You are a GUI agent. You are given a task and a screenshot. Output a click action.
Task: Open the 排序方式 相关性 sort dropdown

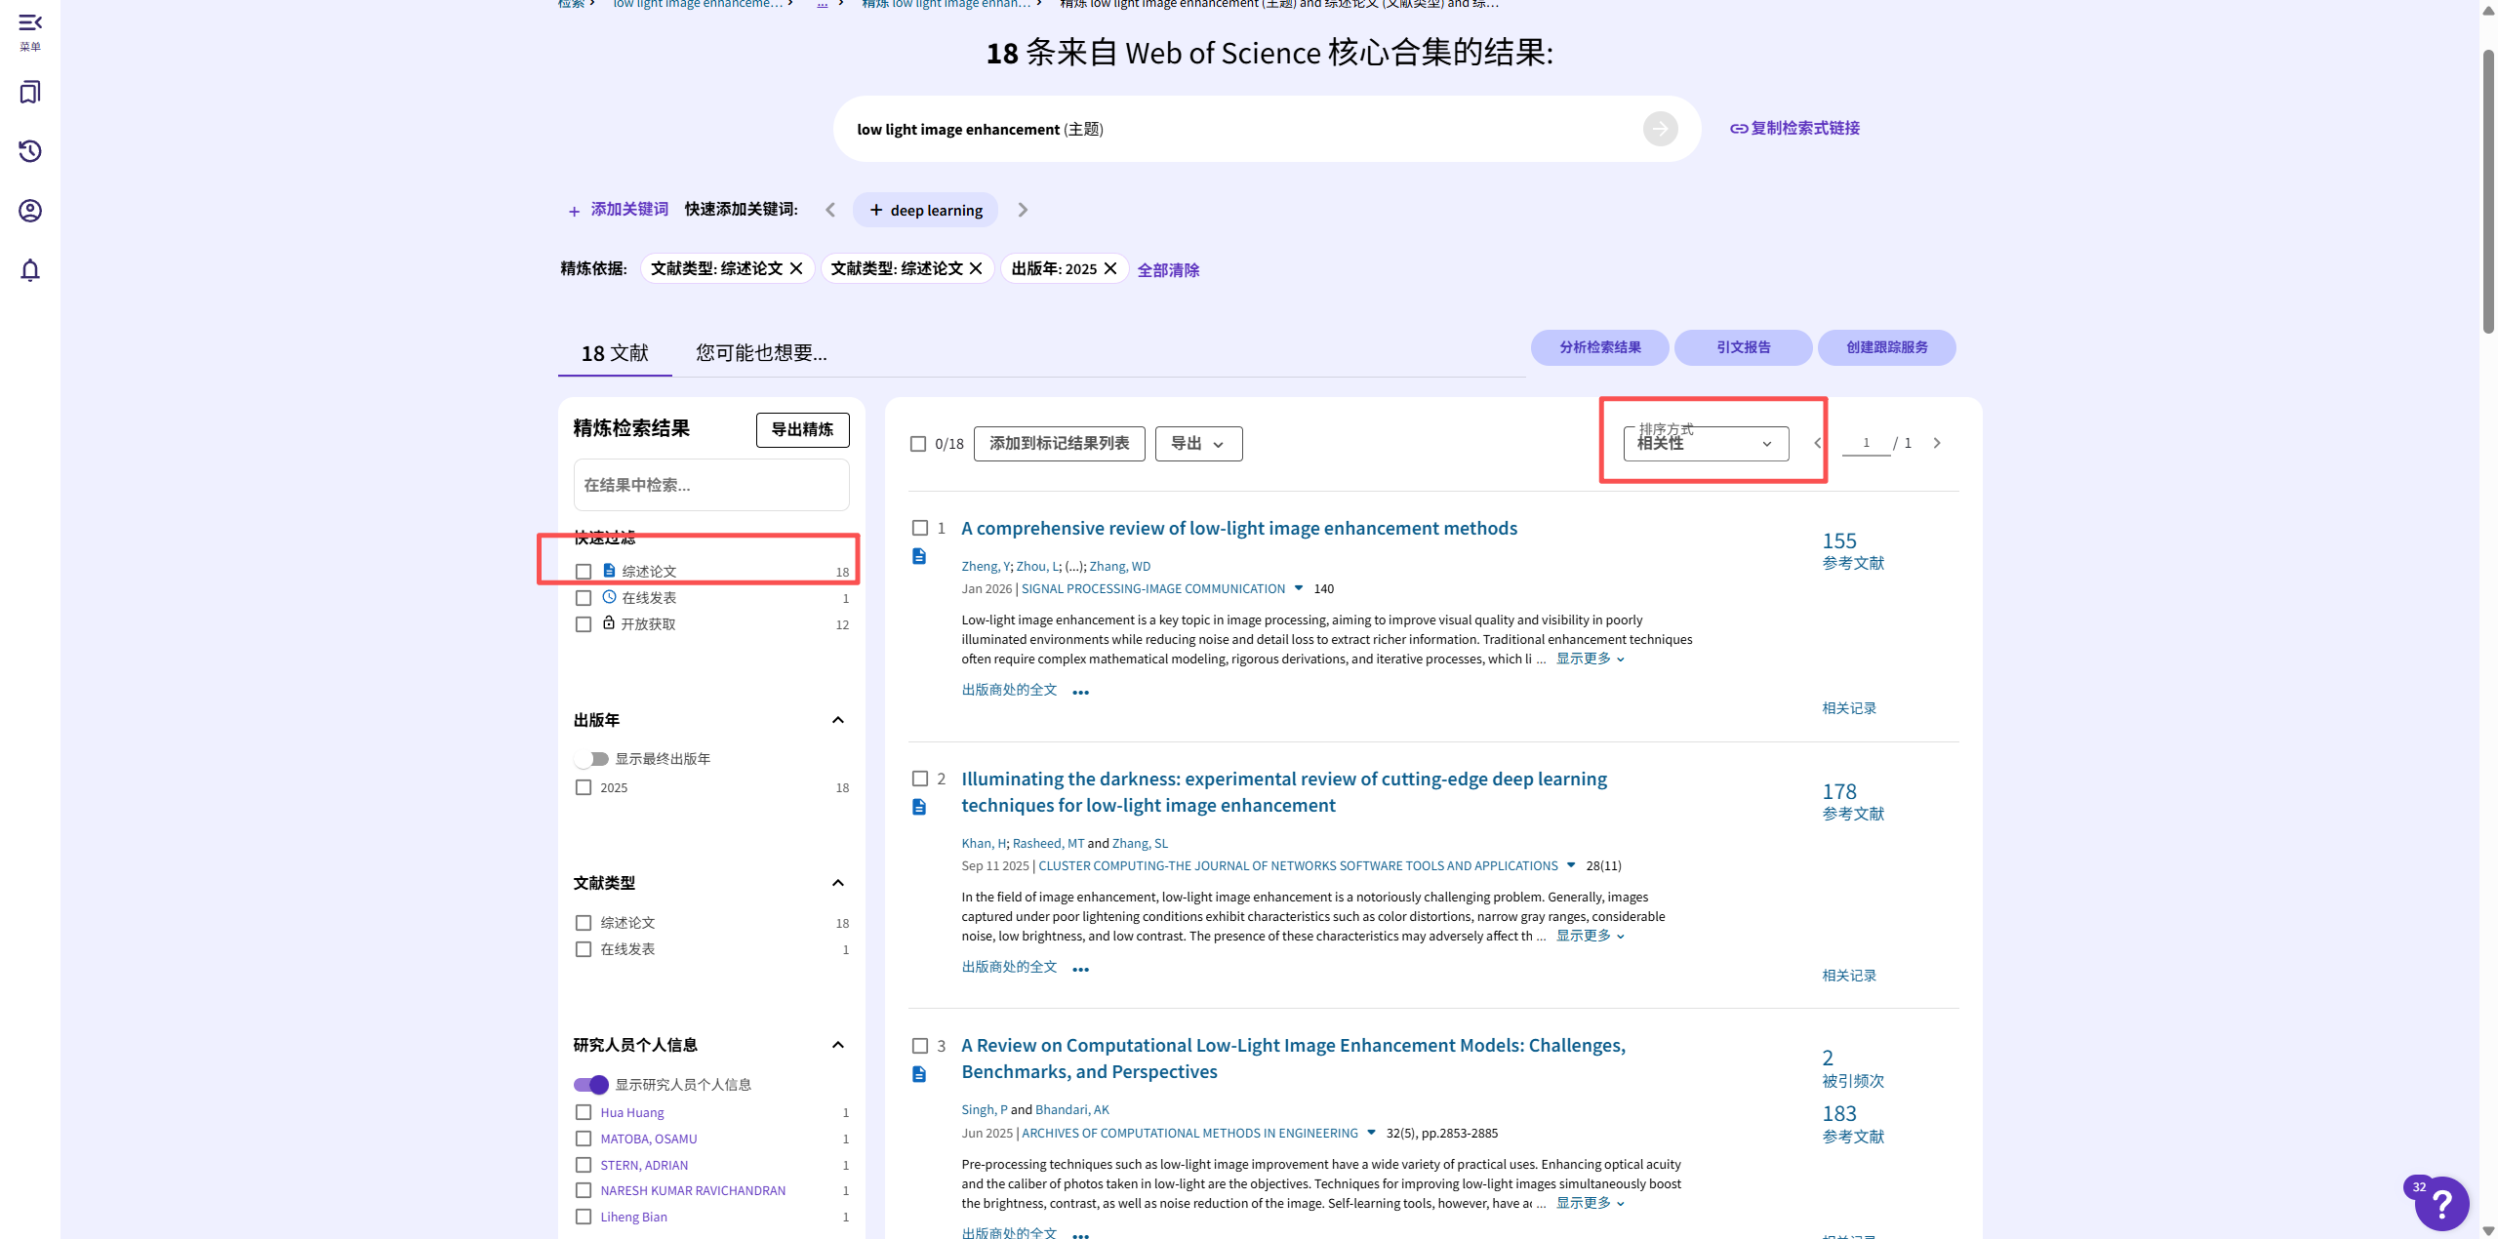click(1705, 444)
